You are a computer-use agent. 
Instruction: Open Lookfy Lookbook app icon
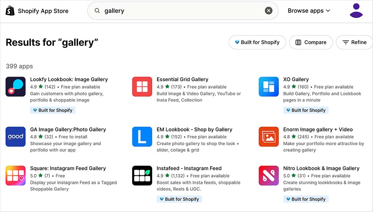(16, 87)
